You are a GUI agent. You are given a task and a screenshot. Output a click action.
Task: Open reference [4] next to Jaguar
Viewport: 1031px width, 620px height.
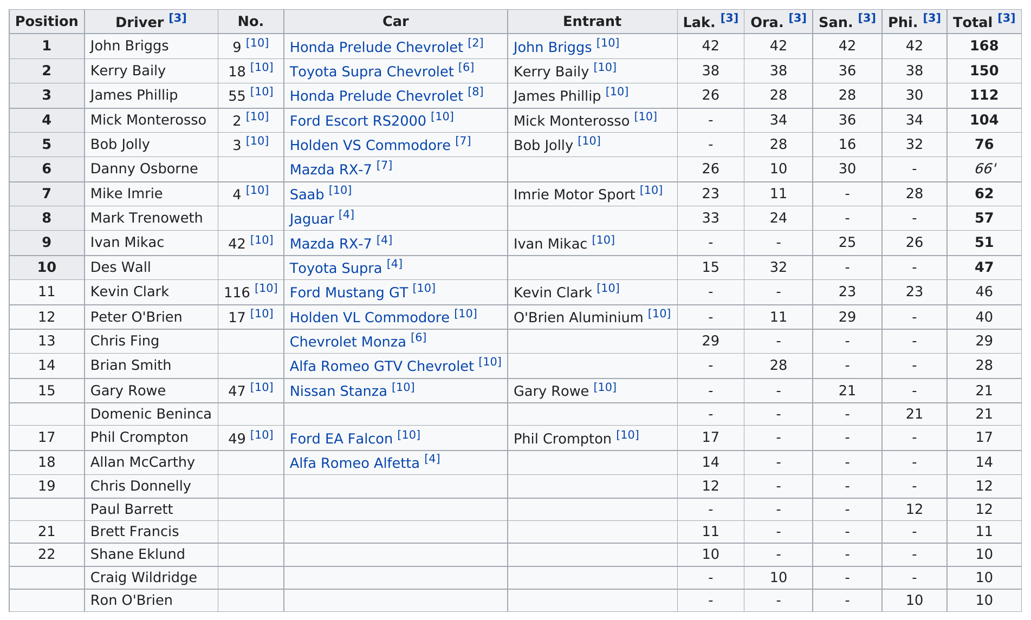coord(346,214)
